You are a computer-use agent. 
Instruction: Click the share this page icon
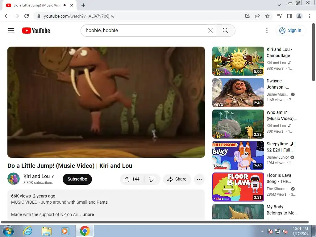[x=257, y=16]
